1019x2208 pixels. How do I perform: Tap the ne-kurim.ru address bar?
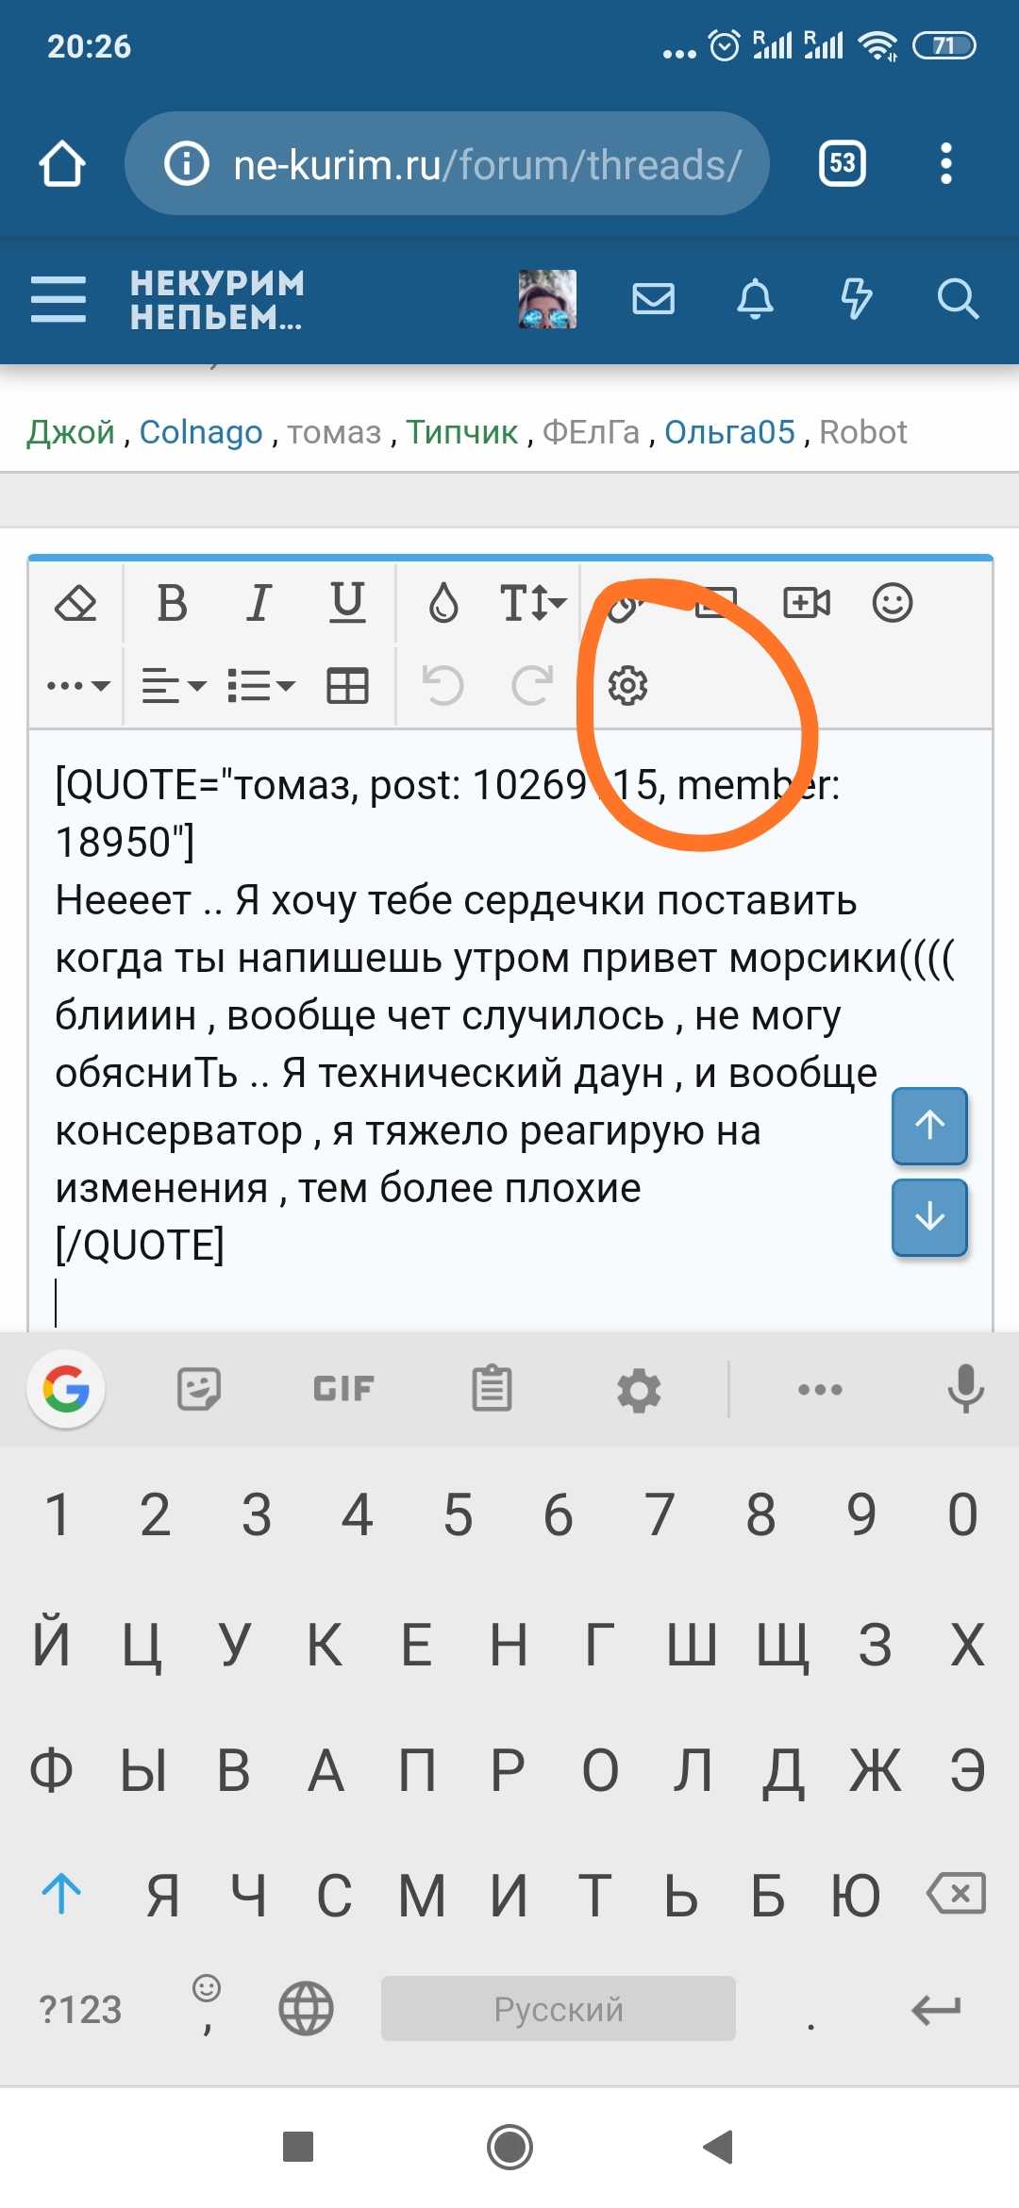click(x=447, y=164)
